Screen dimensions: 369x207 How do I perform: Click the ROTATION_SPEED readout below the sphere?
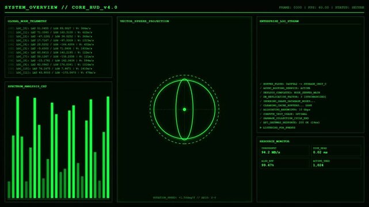tap(184, 198)
